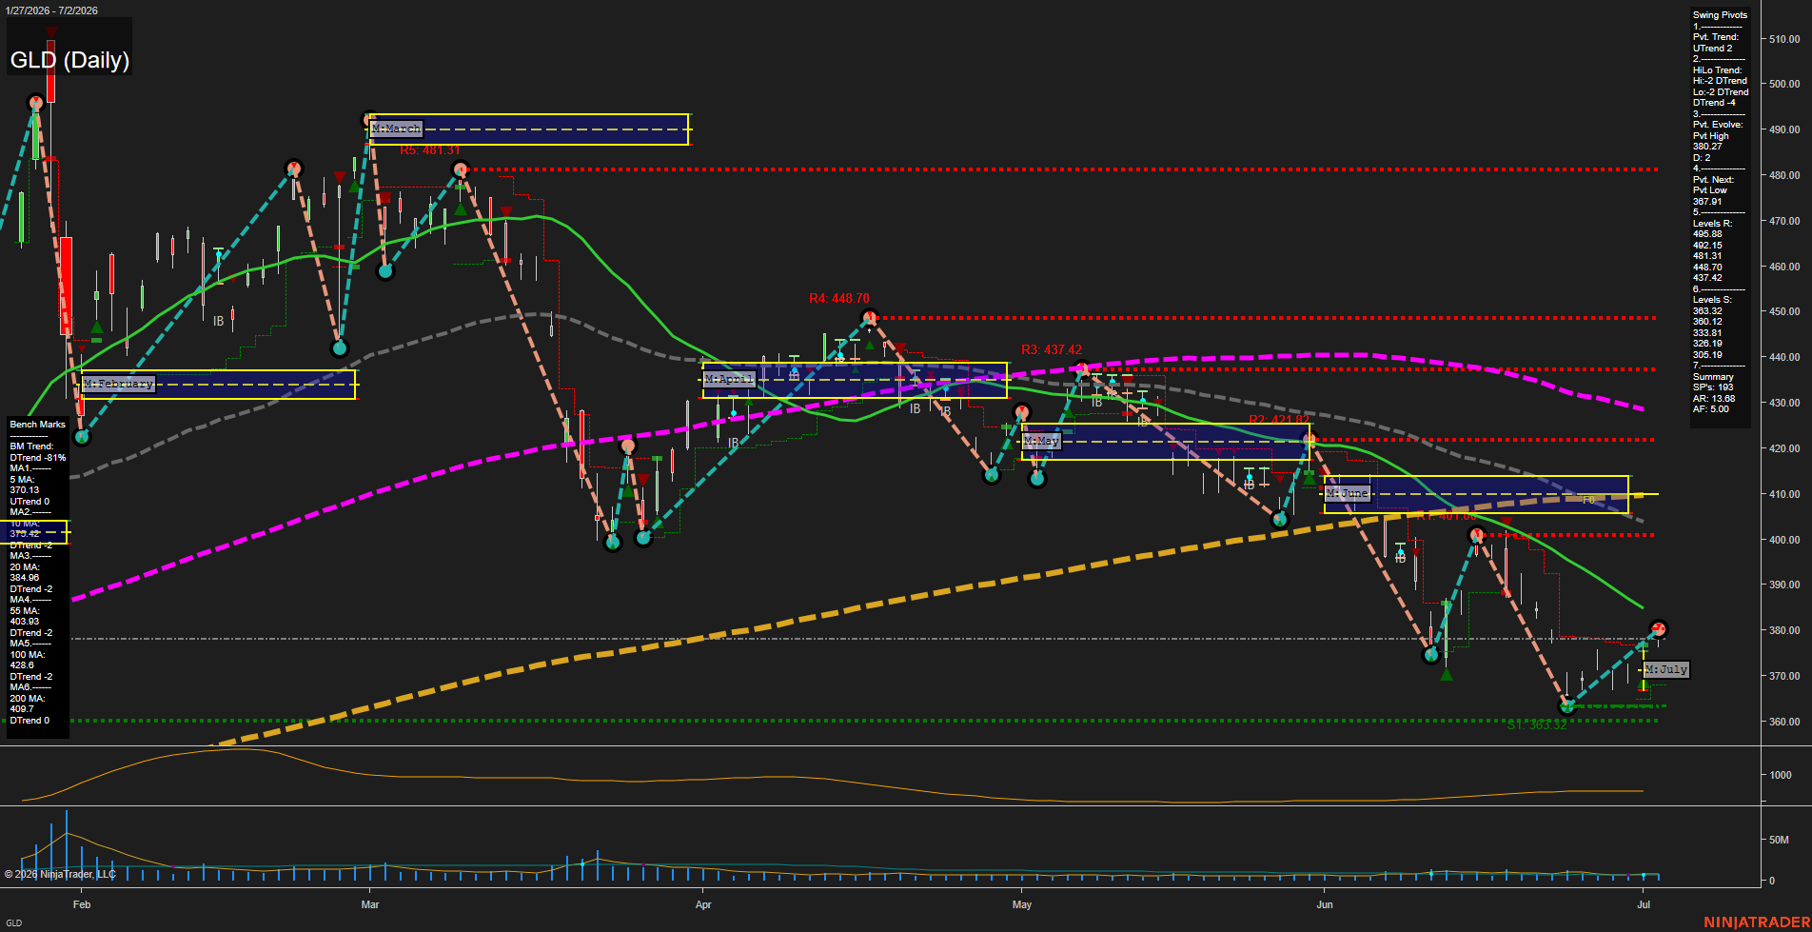Click the Swing Pivots panel heading

click(1720, 15)
